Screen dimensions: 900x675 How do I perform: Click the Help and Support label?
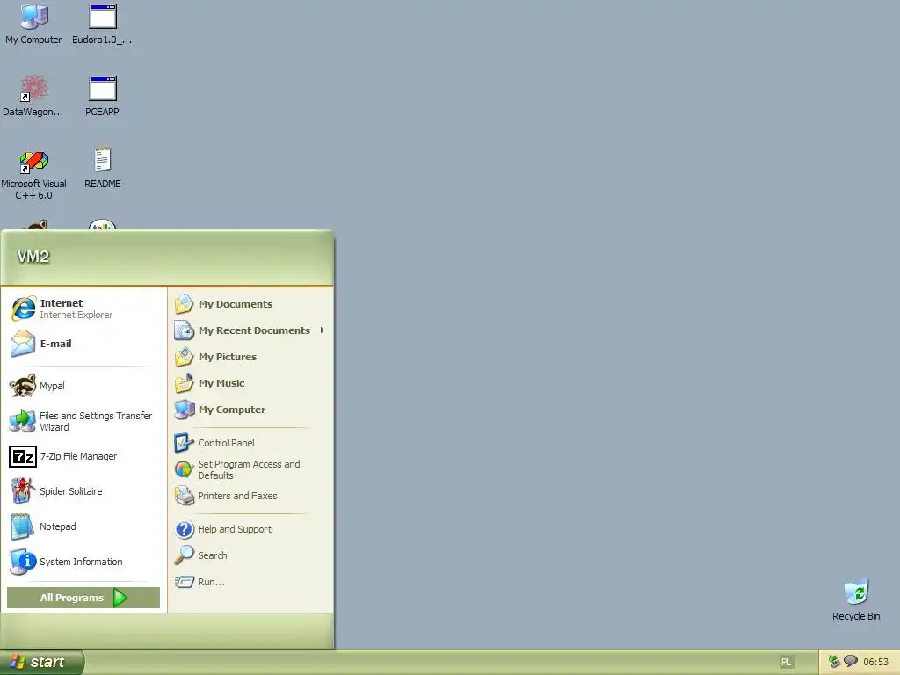234,528
